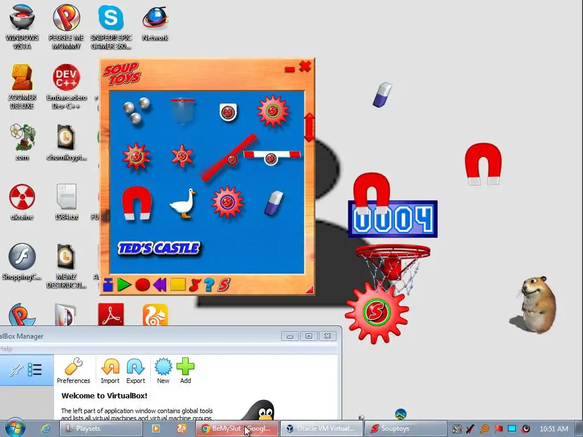Viewport: 583px width, 437px height.
Task: Select the white goose toy
Action: click(x=183, y=203)
